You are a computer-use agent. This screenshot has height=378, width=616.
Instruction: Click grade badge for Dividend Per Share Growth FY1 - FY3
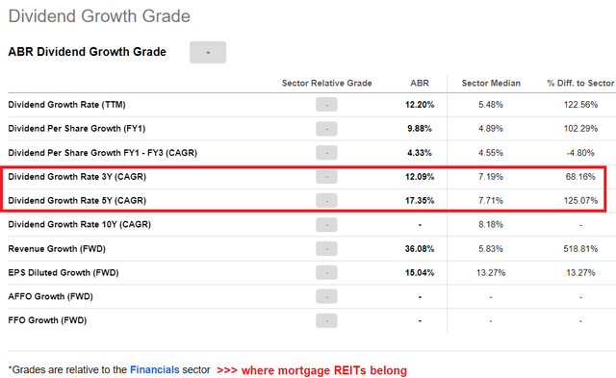pyautogui.click(x=326, y=153)
